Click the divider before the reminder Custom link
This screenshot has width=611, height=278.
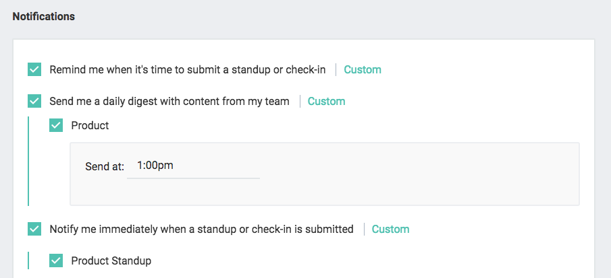coord(336,70)
